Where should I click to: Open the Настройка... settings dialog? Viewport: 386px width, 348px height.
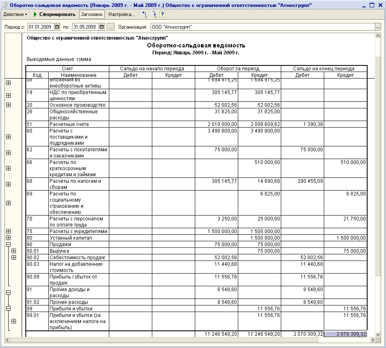(x=121, y=14)
